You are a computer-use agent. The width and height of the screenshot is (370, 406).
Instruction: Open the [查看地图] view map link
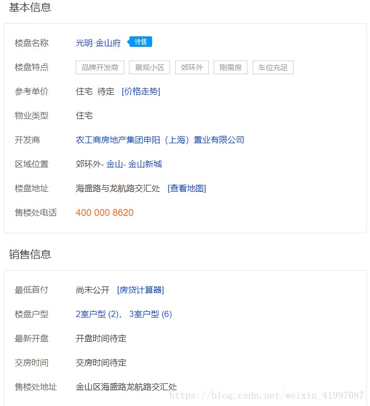coord(187,188)
